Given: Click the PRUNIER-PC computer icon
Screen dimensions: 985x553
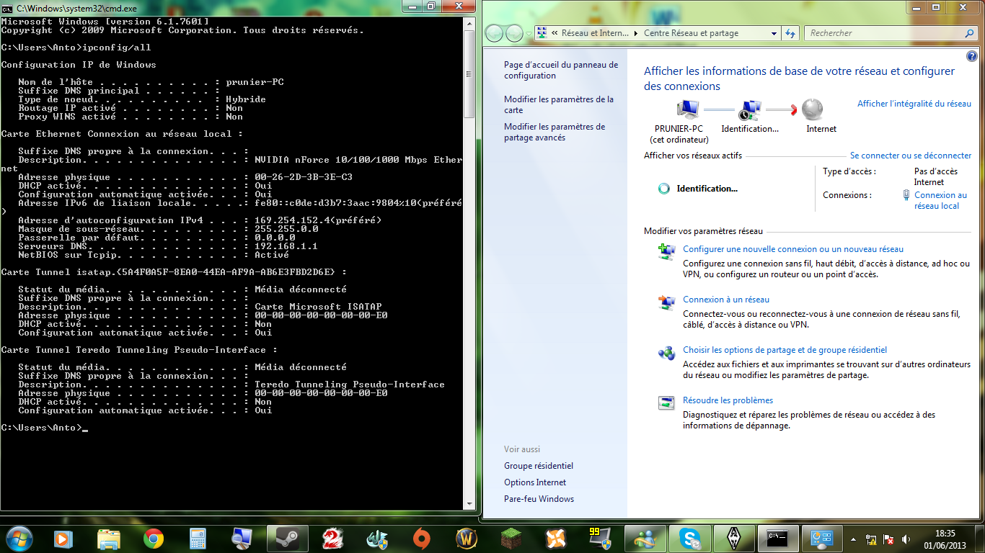Looking at the screenshot, I should [x=687, y=110].
